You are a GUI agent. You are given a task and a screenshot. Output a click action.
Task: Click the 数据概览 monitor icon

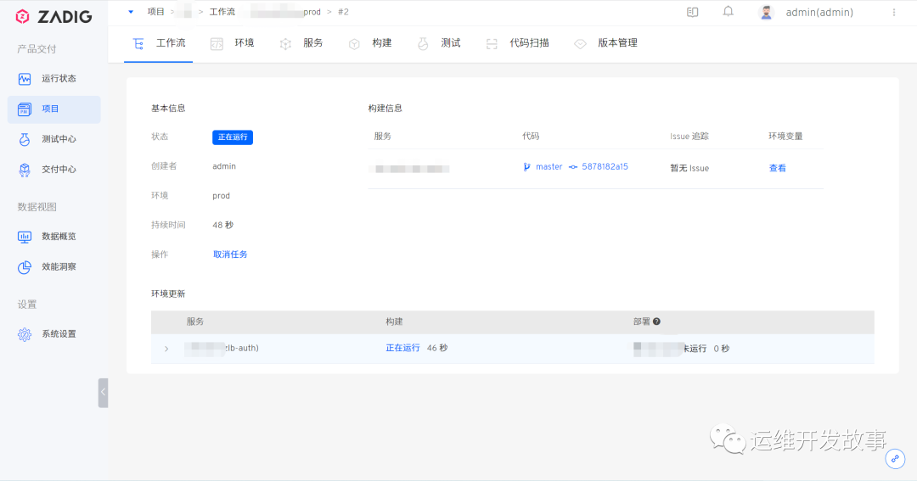coord(25,237)
